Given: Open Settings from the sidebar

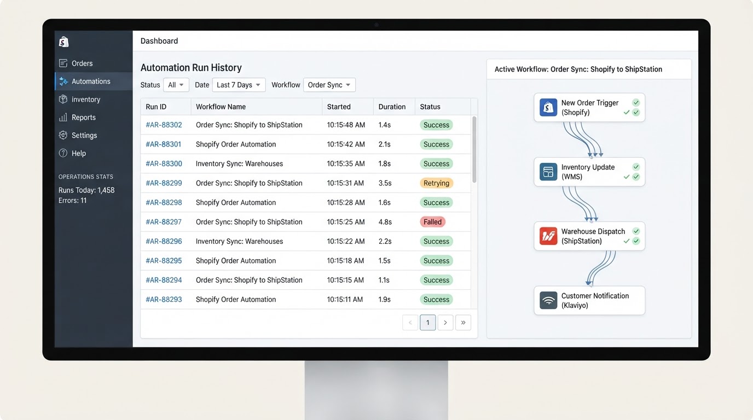Looking at the screenshot, I should 94,136.
